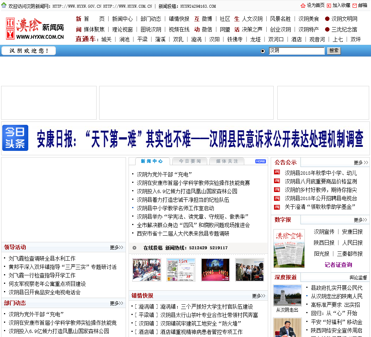
Task: Click the 邮箱 envelope icon
Action: pyautogui.click(x=354, y=6)
